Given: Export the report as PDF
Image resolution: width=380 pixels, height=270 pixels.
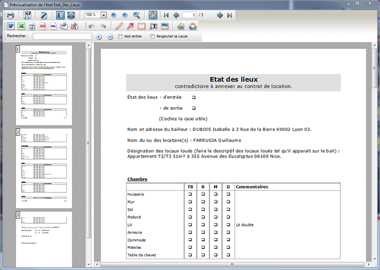Looking at the screenshot, I should coord(42,26).
